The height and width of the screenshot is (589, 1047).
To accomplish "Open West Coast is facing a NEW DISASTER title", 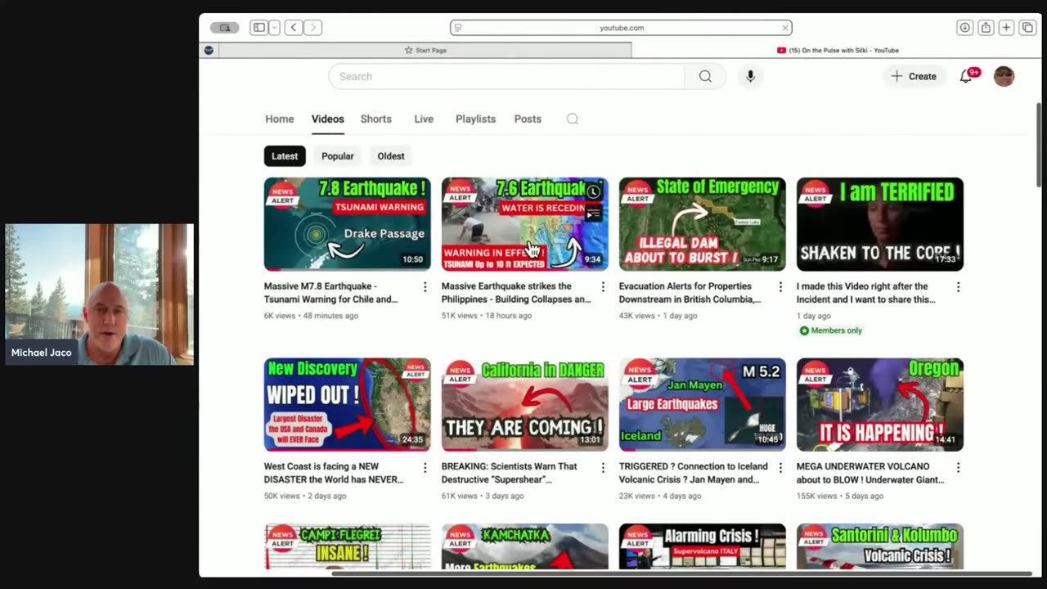I will point(334,473).
